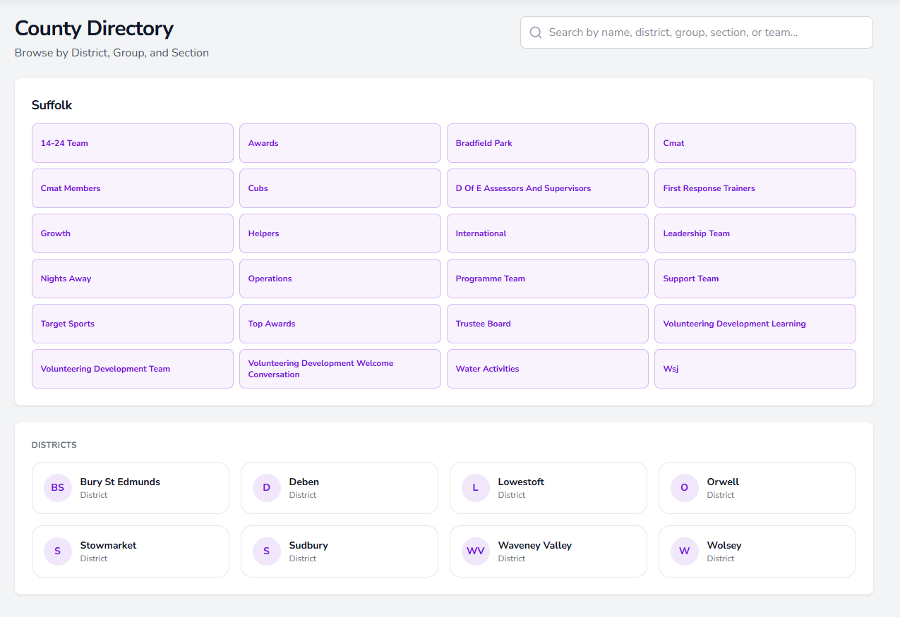This screenshot has width=900, height=617.
Task: Open the Water Activities card
Action: (548, 369)
